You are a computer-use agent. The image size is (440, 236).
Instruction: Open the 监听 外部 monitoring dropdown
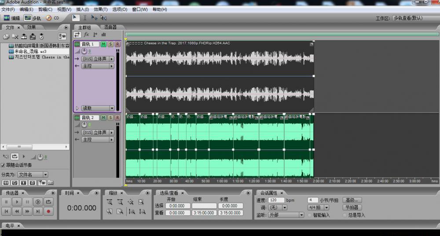click(286, 215)
